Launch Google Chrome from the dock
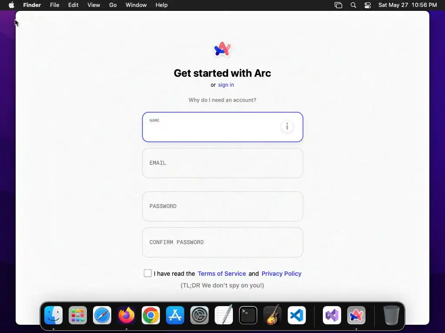The image size is (445, 333). (x=151, y=315)
